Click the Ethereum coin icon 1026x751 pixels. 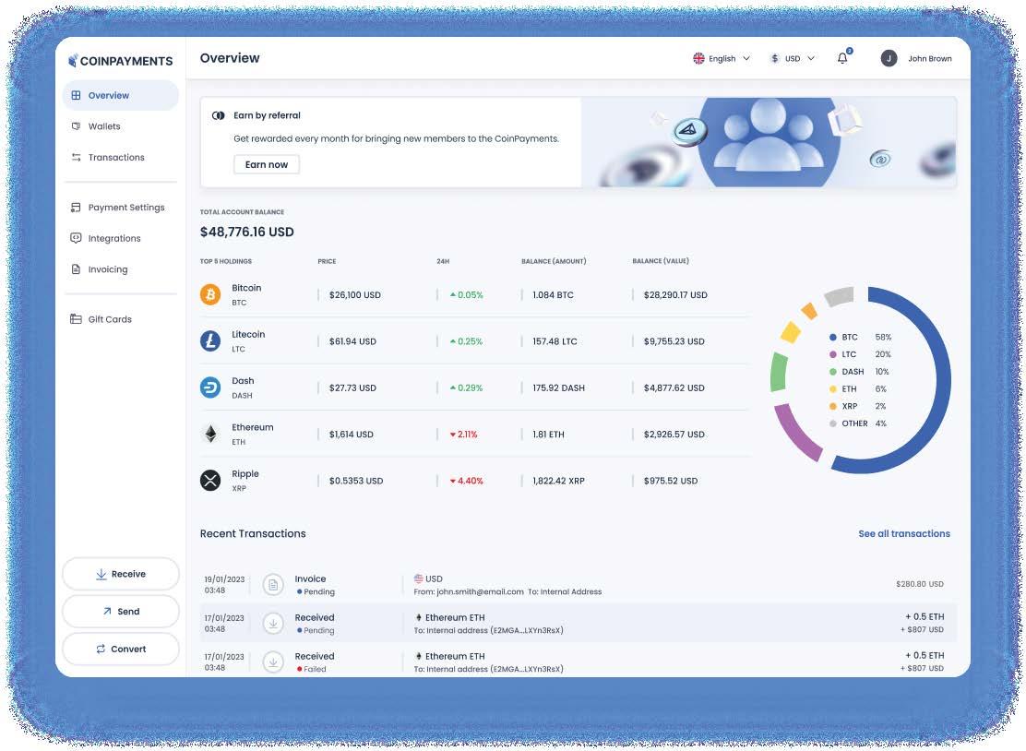[210, 434]
